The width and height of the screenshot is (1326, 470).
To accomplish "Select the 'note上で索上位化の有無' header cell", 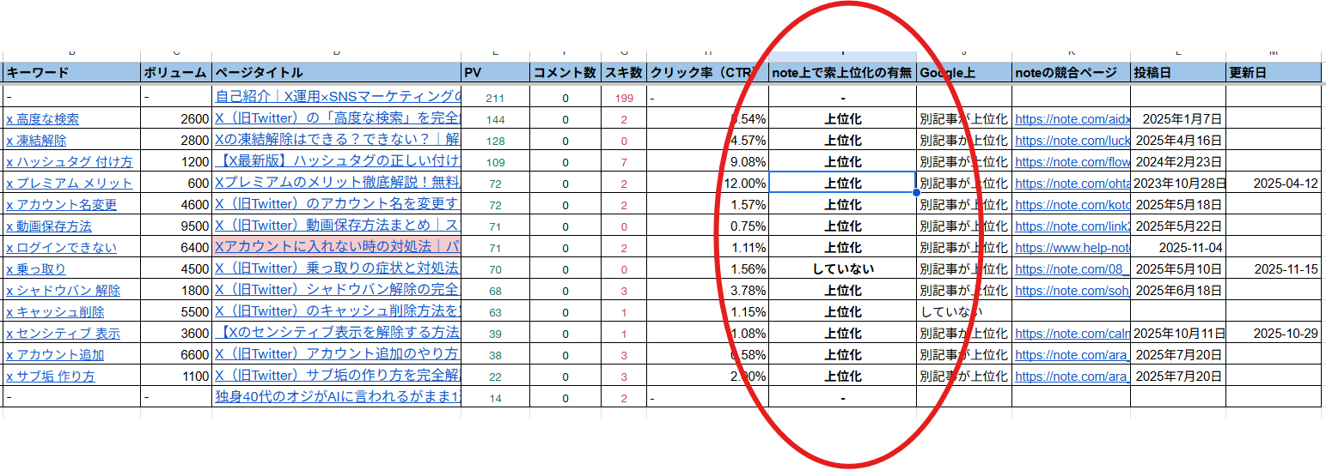I will pyautogui.click(x=842, y=73).
